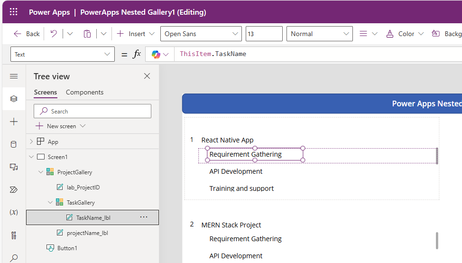462x263 pixels.
Task: Select ProjectGallery in the tree
Action: [x=74, y=172]
